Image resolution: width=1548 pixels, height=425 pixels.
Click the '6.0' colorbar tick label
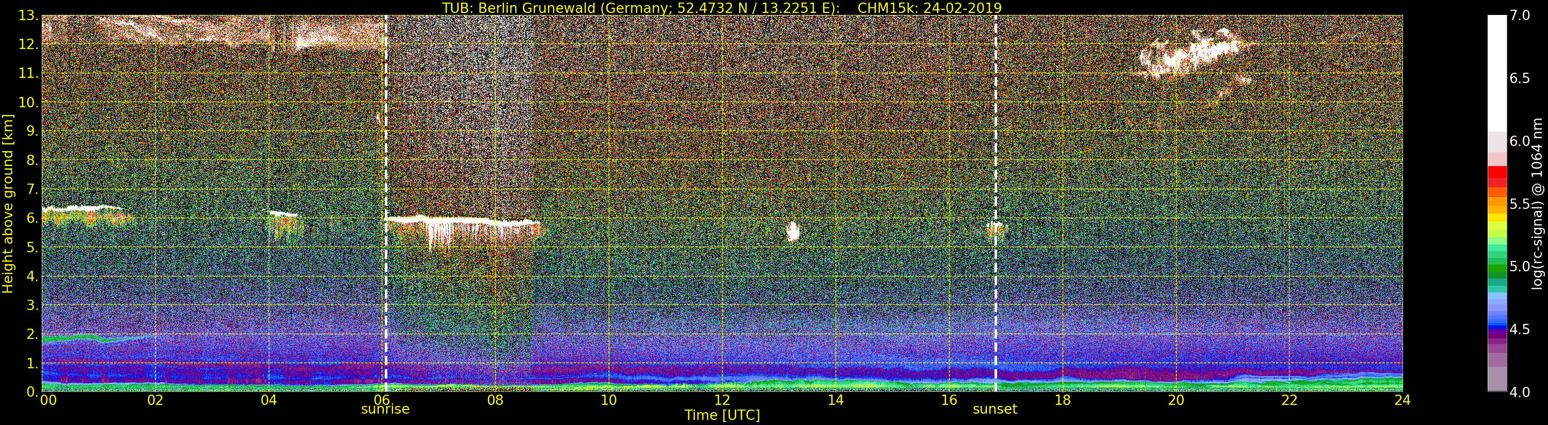click(x=1520, y=141)
